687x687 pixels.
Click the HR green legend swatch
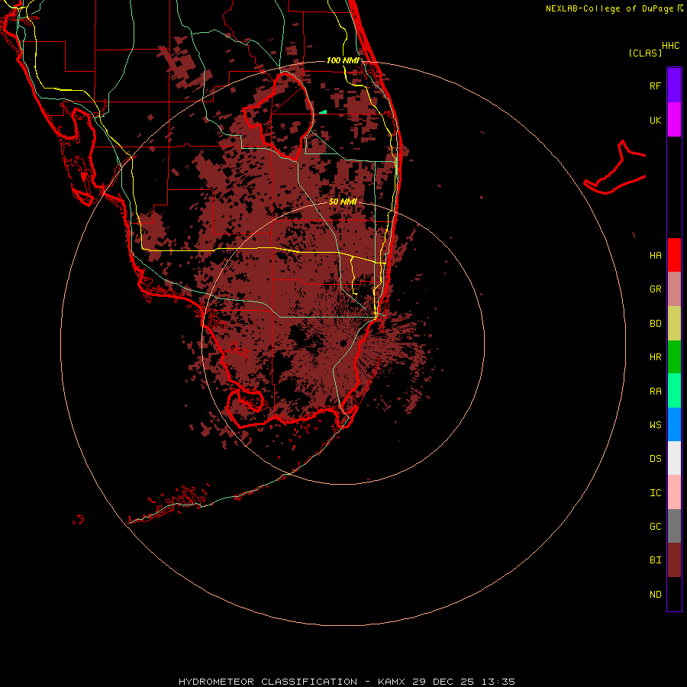click(x=674, y=357)
